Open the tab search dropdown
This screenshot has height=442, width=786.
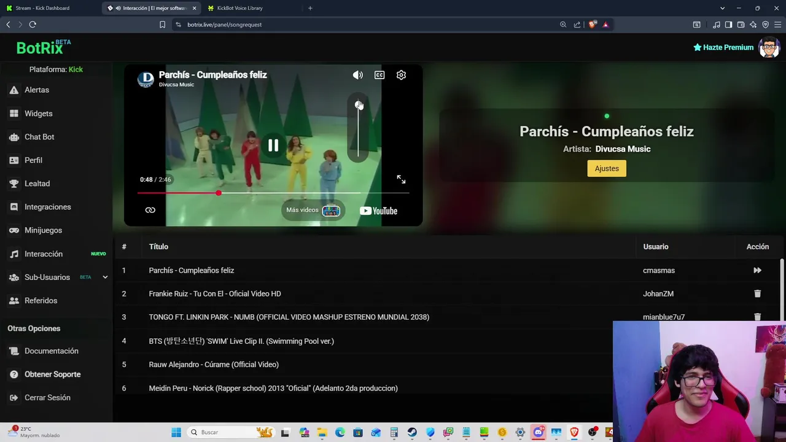click(x=722, y=8)
